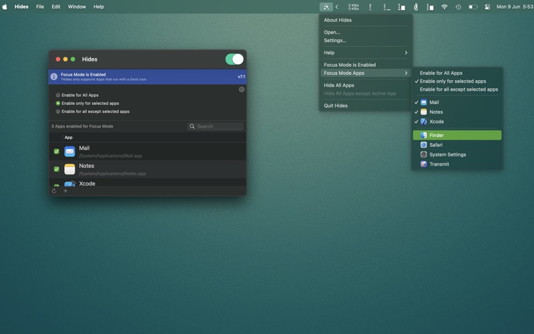This screenshot has width=534, height=334.
Task: Toggle Xcode checkmark in submenu
Action: pos(416,122)
